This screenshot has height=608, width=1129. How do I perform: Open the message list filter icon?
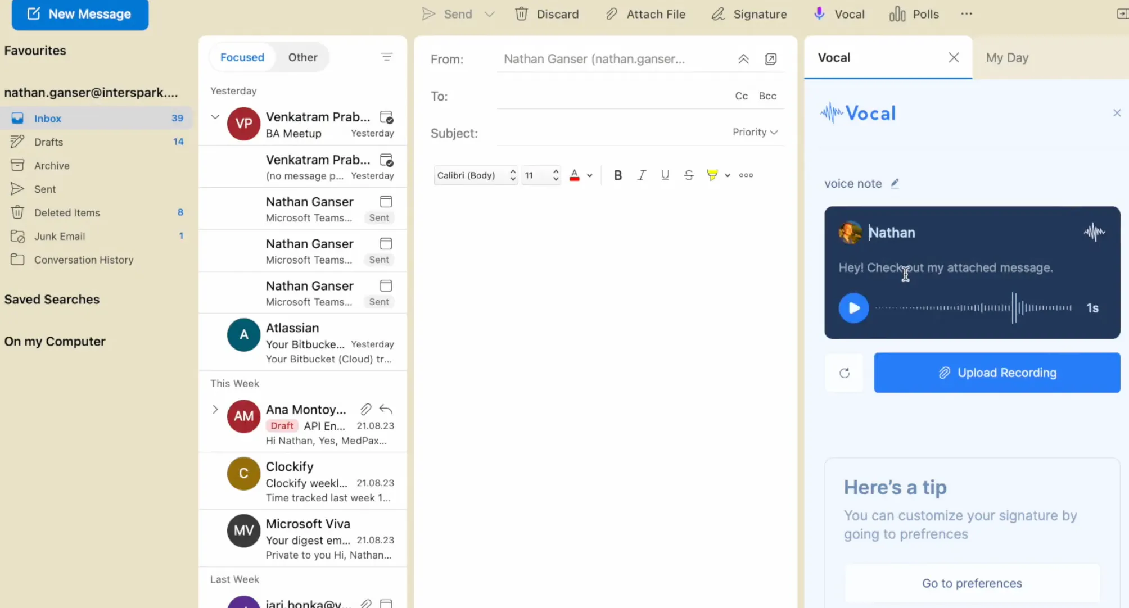(386, 57)
